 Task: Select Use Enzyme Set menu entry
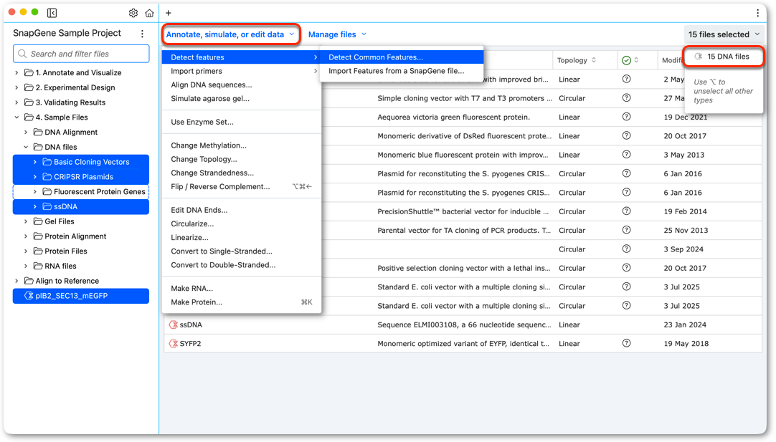coord(242,122)
